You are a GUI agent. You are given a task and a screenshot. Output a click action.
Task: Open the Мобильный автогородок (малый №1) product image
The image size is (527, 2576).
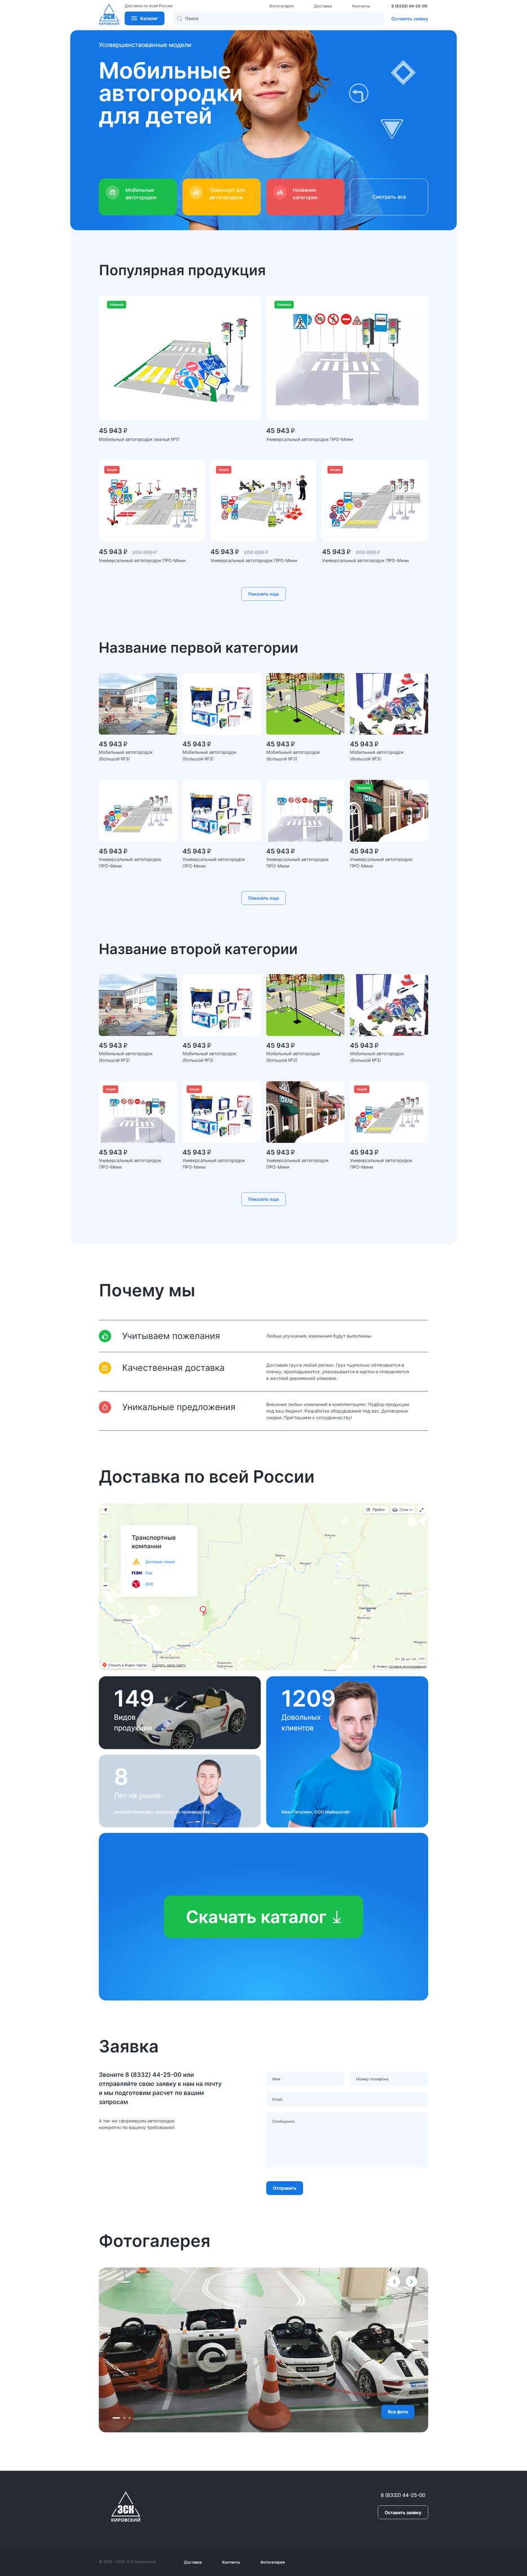(180, 357)
